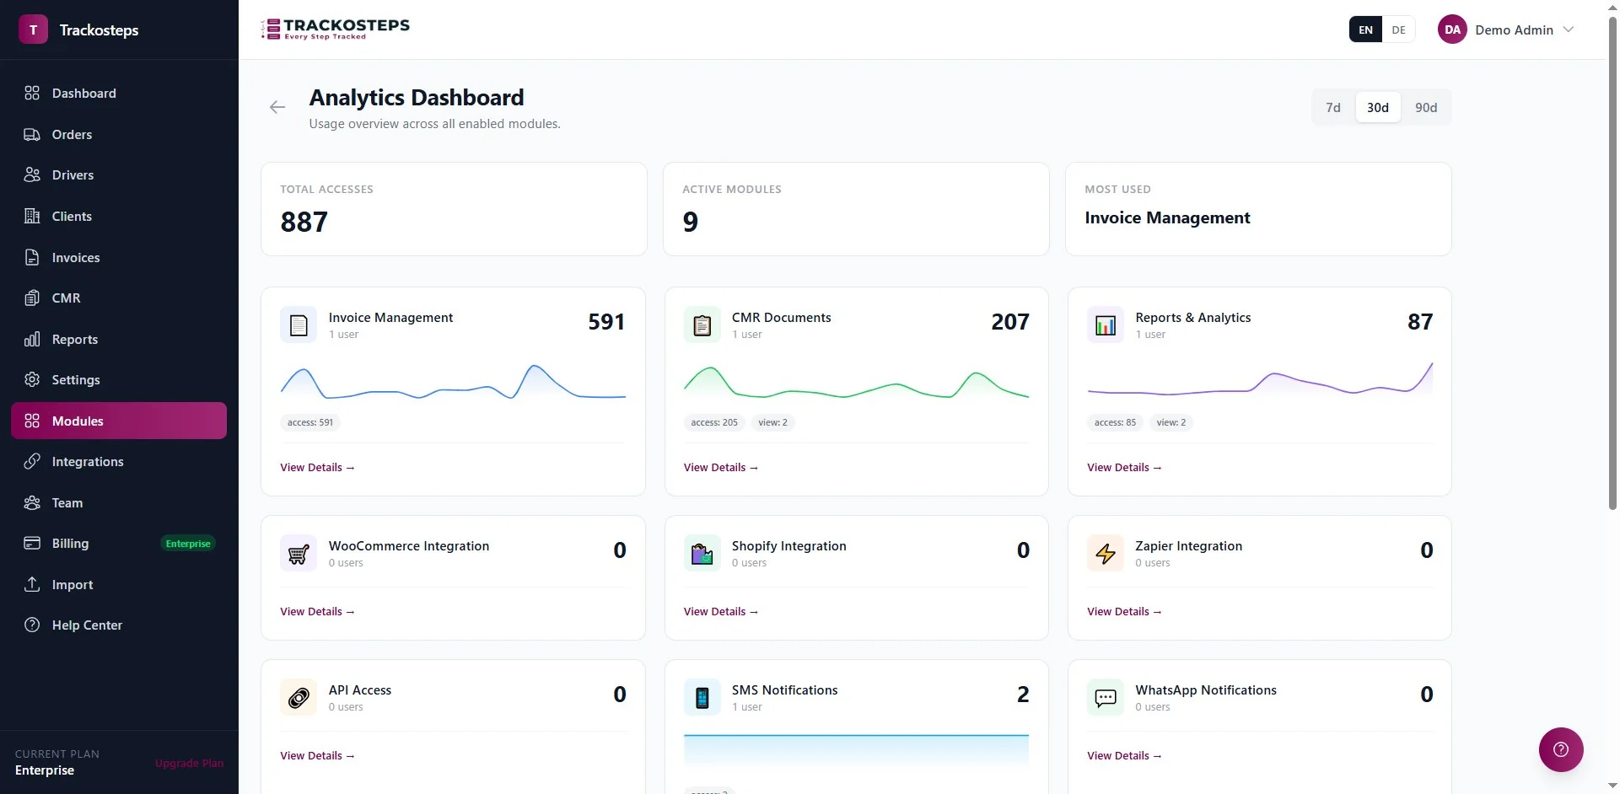Click the CMR Documents usage sparkline
This screenshot has width=1620, height=794.
click(856, 382)
